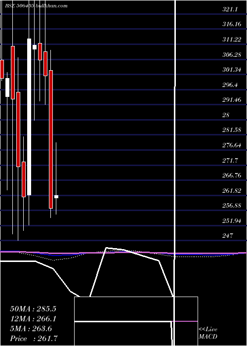Screen dimensions: 247x346
Task: Click the 256.88 price axis label
Action: pos(232,206)
